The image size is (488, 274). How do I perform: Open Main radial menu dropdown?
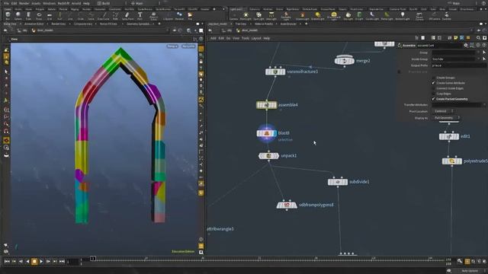(x=146, y=3)
